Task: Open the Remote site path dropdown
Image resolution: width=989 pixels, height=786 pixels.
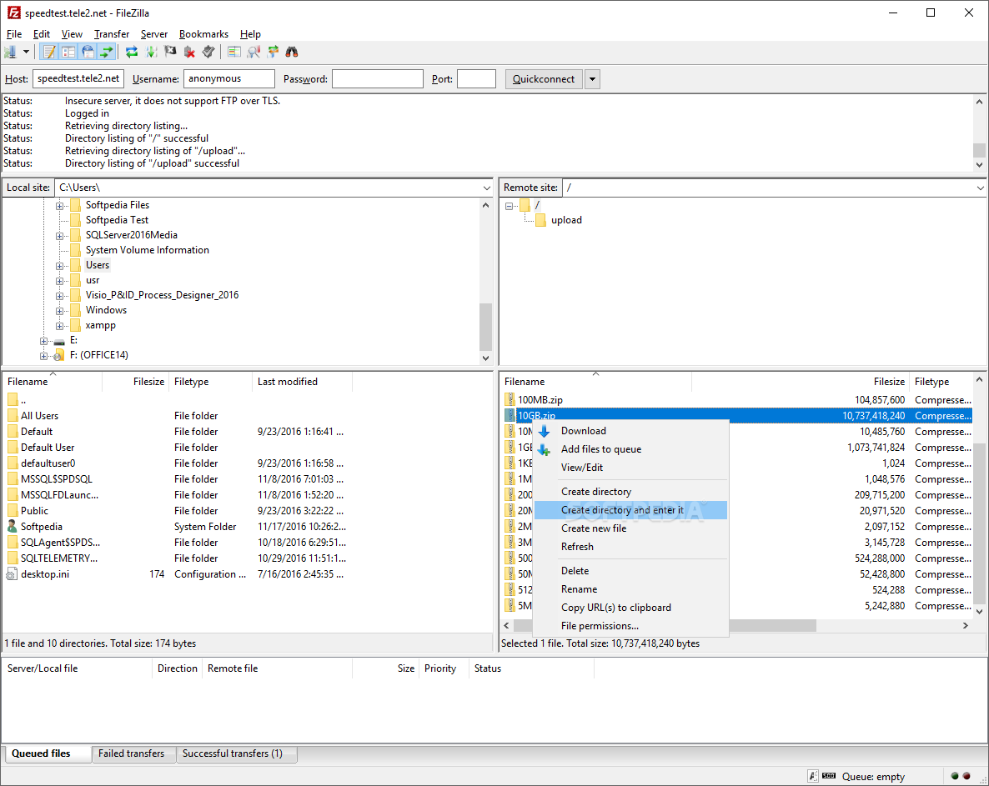Action: click(980, 188)
